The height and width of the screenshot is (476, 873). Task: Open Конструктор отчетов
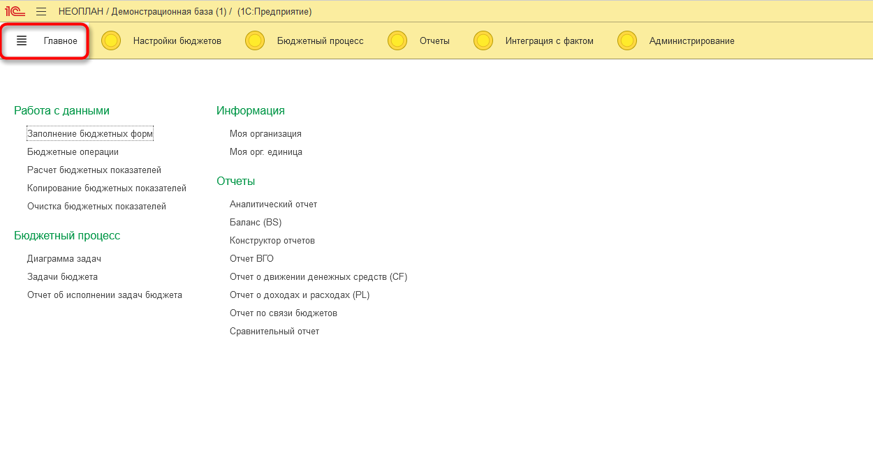click(x=272, y=240)
